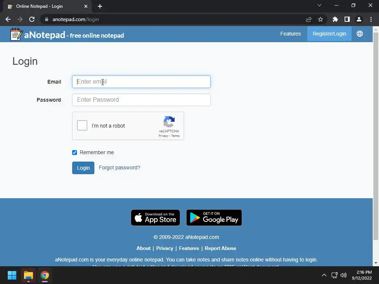379x284 pixels.
Task: Open the Chrome profile avatar icon
Action: (x=359, y=19)
